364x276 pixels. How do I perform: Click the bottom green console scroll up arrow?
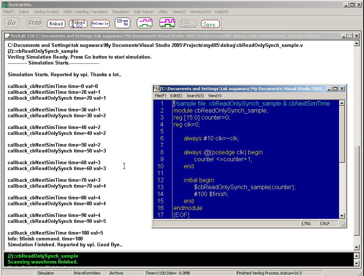pyautogui.click(x=357, y=256)
